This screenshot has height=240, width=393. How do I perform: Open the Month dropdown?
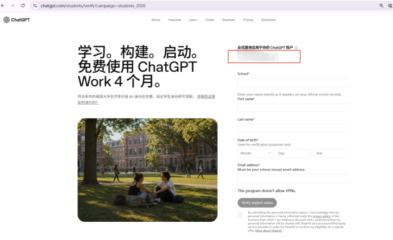tap(256, 153)
